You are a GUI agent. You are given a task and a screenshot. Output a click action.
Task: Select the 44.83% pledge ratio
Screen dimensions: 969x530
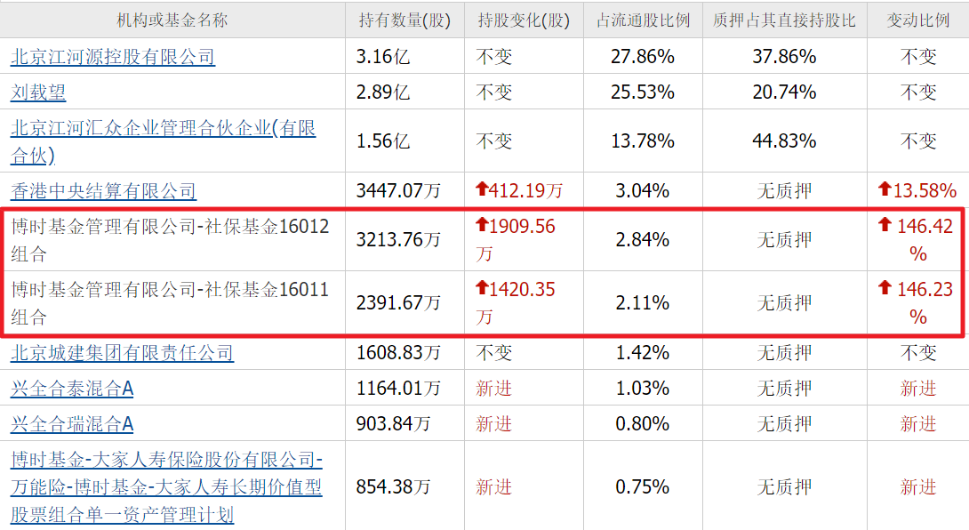[x=784, y=141]
